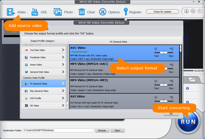Expand Facebook Video category arrow
The image size is (205, 139).
click(x=63, y=57)
